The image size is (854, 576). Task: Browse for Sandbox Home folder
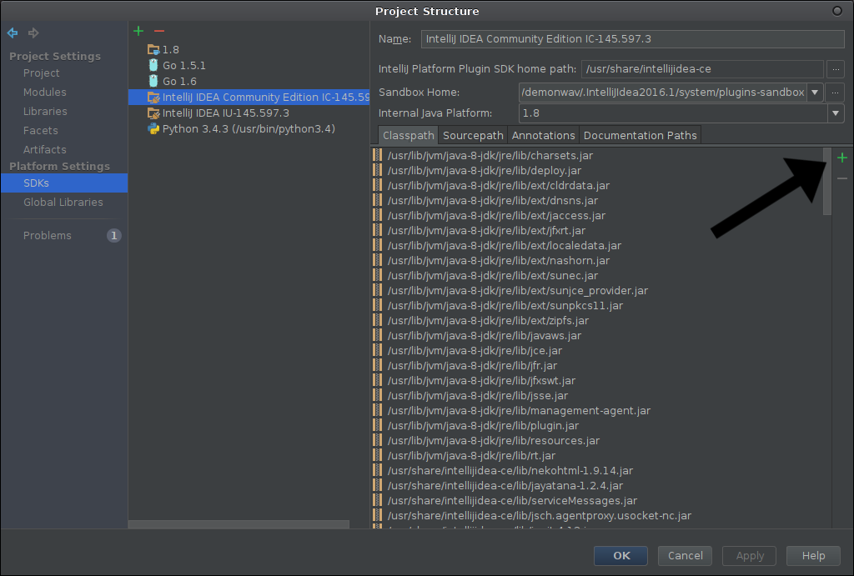pyautogui.click(x=835, y=93)
